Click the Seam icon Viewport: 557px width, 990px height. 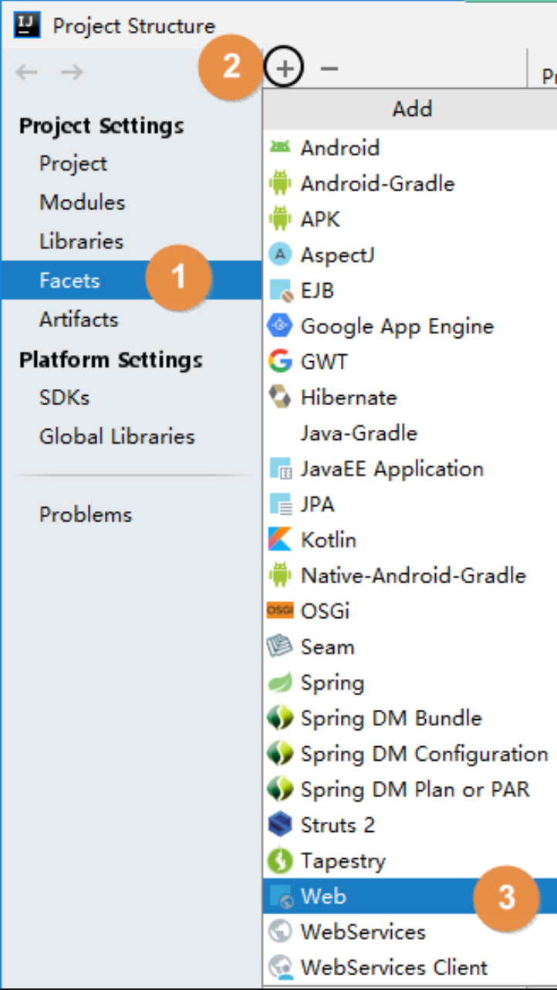(280, 647)
